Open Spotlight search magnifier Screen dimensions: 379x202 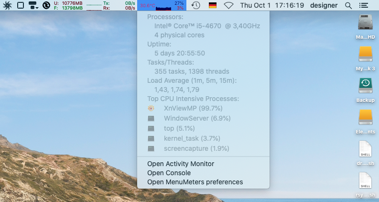(348, 5)
